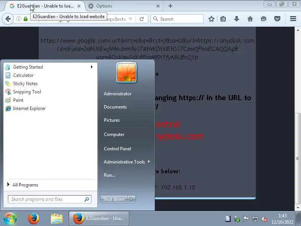Viewport: 301px width, 226px height.
Task: Launch pinned Firefox taskbar icon
Action: (33, 218)
